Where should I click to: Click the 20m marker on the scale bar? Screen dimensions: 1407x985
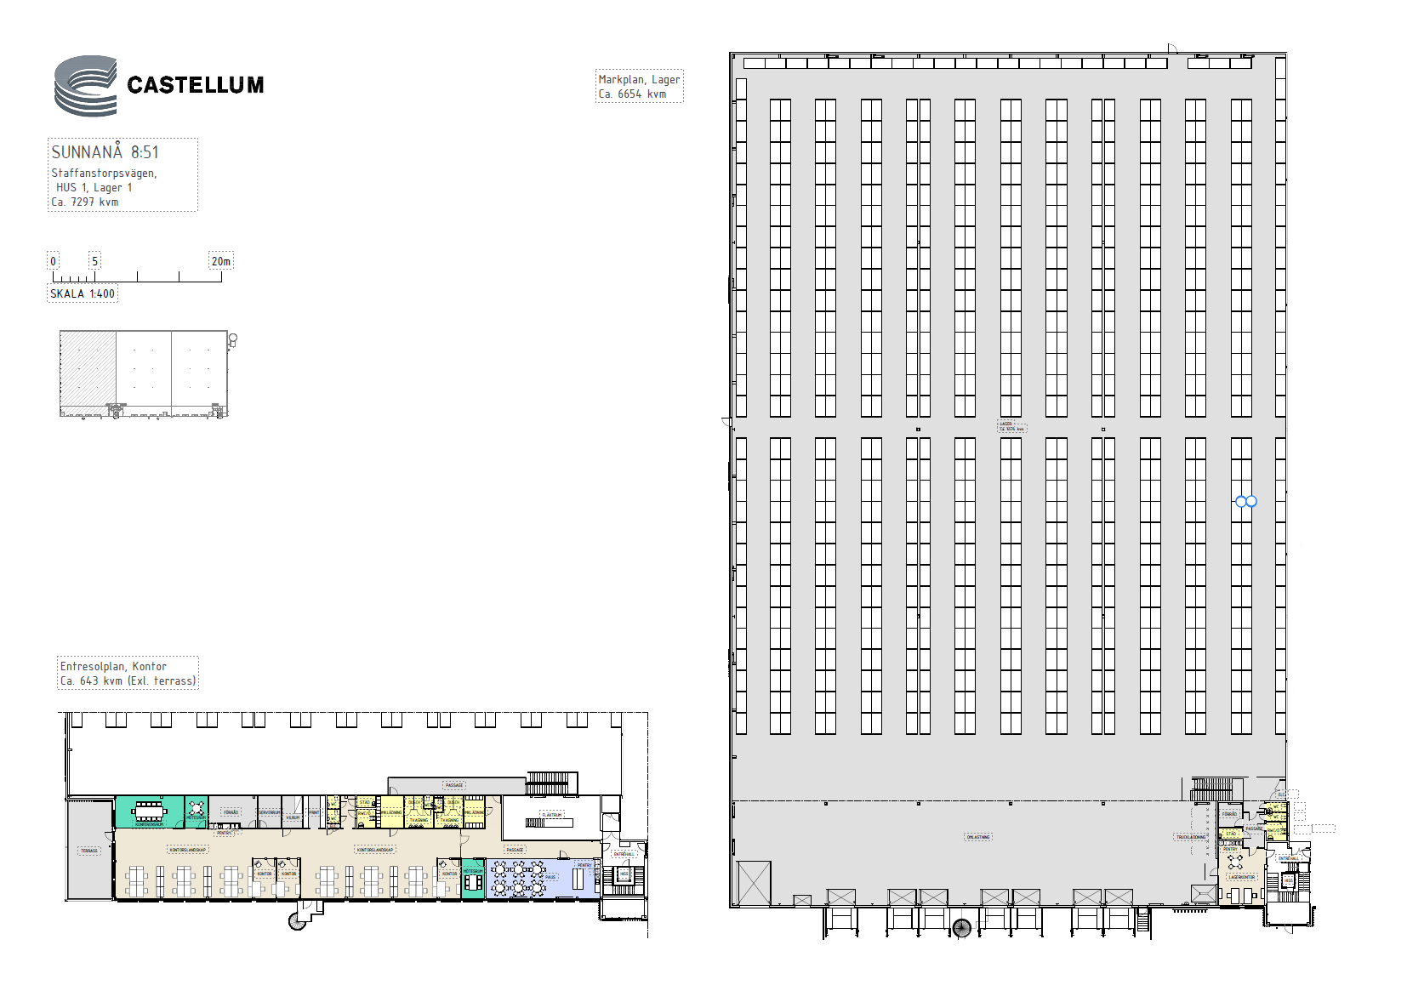(x=220, y=262)
